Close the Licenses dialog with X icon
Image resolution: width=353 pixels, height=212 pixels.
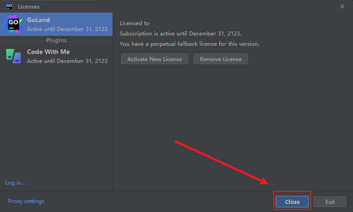coord(342,6)
